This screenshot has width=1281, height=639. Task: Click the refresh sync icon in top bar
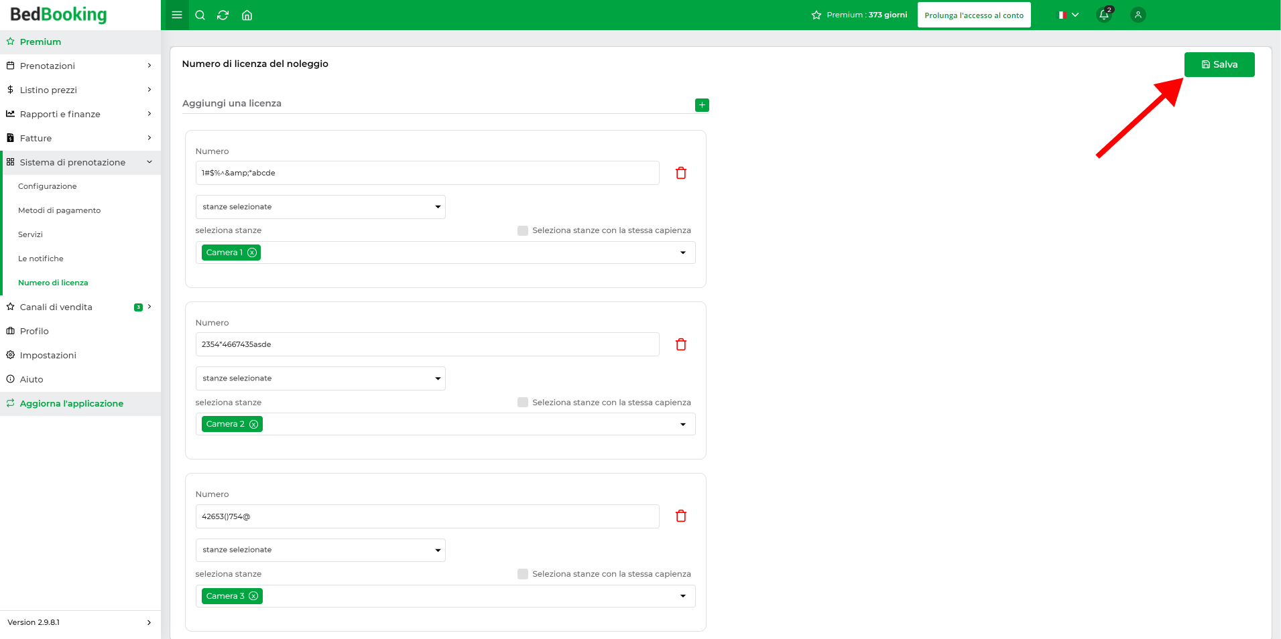point(223,15)
